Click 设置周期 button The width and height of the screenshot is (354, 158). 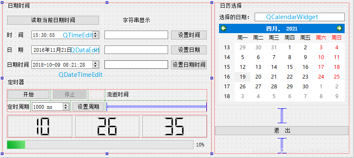click(x=88, y=107)
